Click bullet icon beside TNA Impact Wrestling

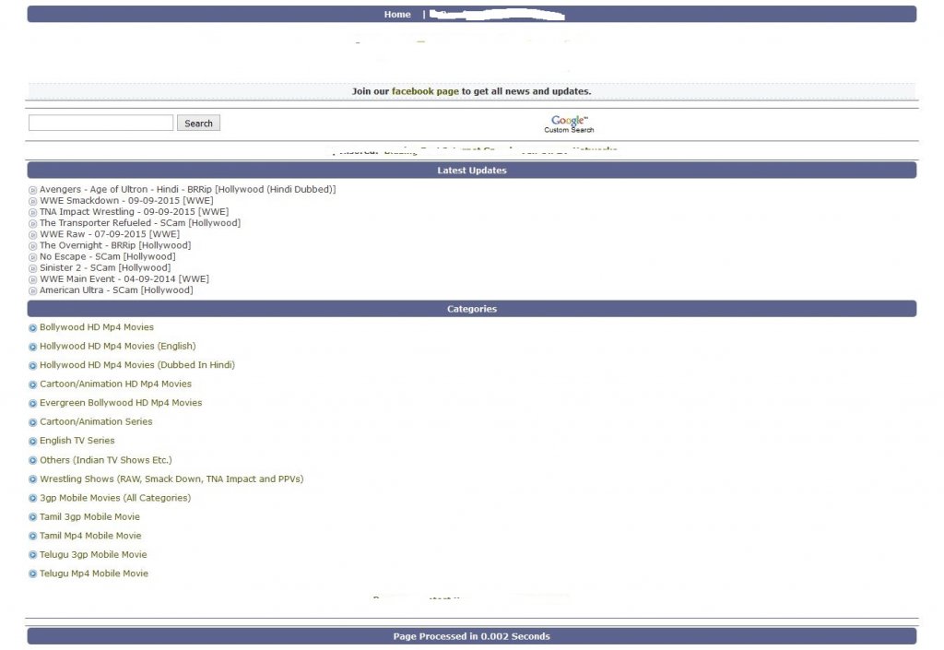(x=32, y=212)
